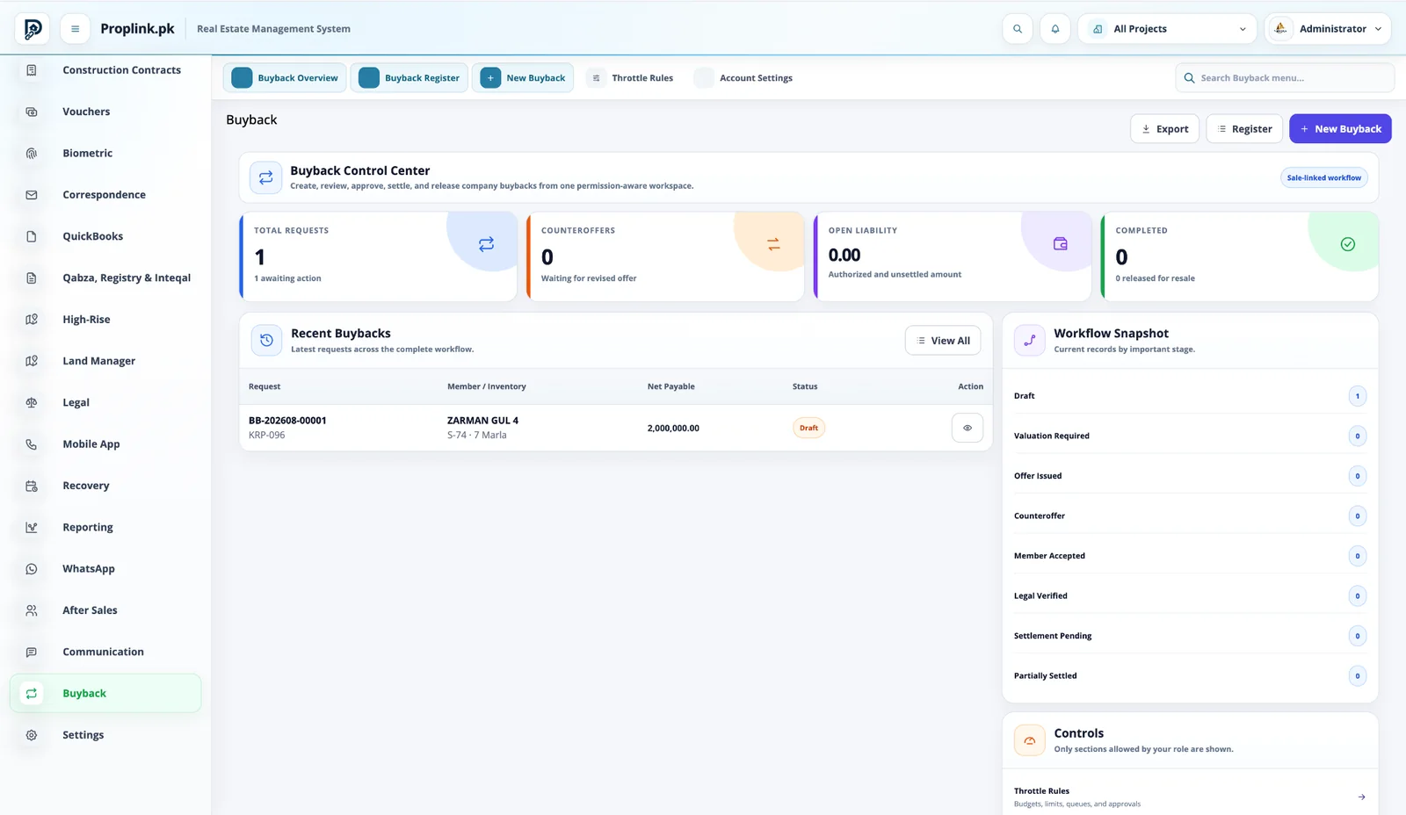This screenshot has height=815, width=1406.
Task: Click the Workflow Snapshot icon
Action: 1030,341
